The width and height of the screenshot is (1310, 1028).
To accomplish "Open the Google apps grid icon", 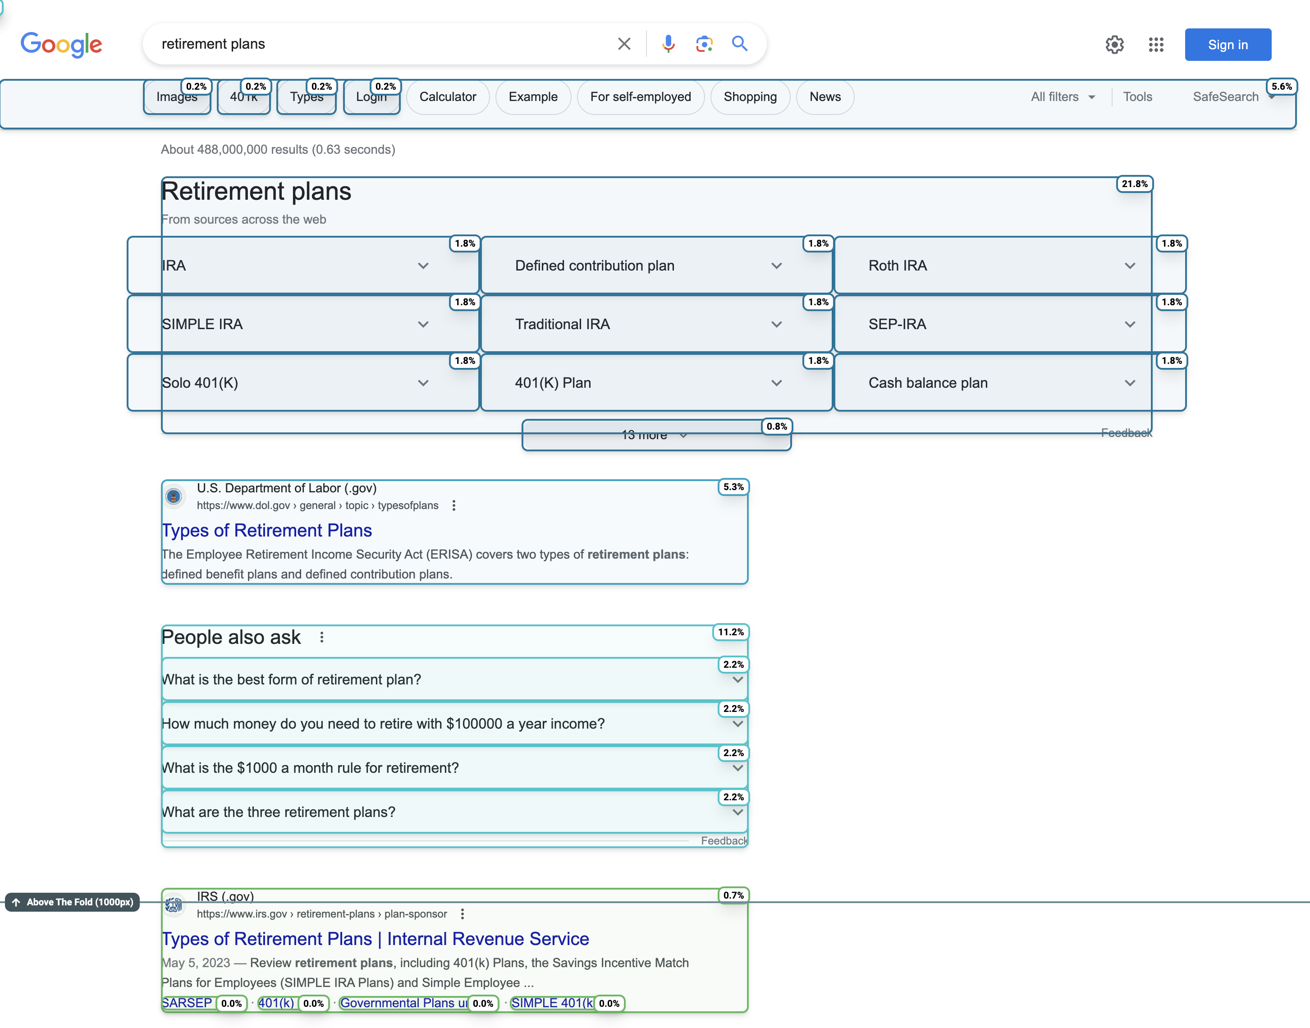I will coord(1156,45).
